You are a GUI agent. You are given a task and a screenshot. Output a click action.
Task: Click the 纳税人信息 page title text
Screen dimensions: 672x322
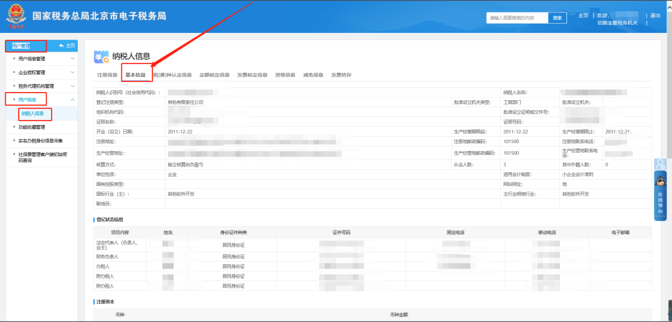(x=131, y=56)
